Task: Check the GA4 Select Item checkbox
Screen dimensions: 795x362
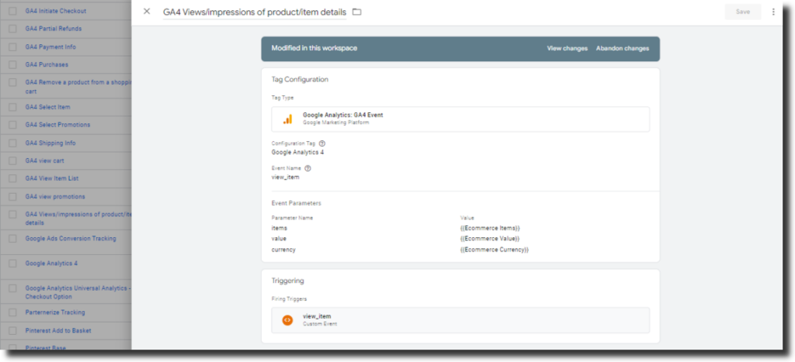Action: [x=12, y=107]
